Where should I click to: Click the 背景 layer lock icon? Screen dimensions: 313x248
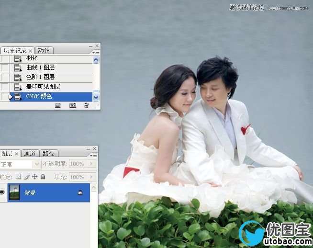coord(80,192)
